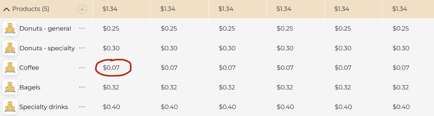Open the Donuts - specialty product box icon
Screen dimensions: 434x116
pos(10,48)
